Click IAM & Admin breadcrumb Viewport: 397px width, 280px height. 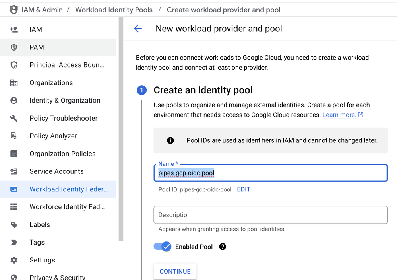point(42,10)
